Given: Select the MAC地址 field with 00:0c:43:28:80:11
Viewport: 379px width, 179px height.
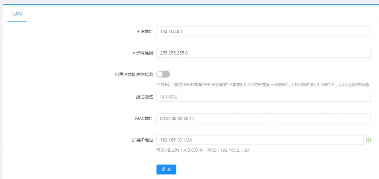Looking at the screenshot, I should [x=263, y=118].
